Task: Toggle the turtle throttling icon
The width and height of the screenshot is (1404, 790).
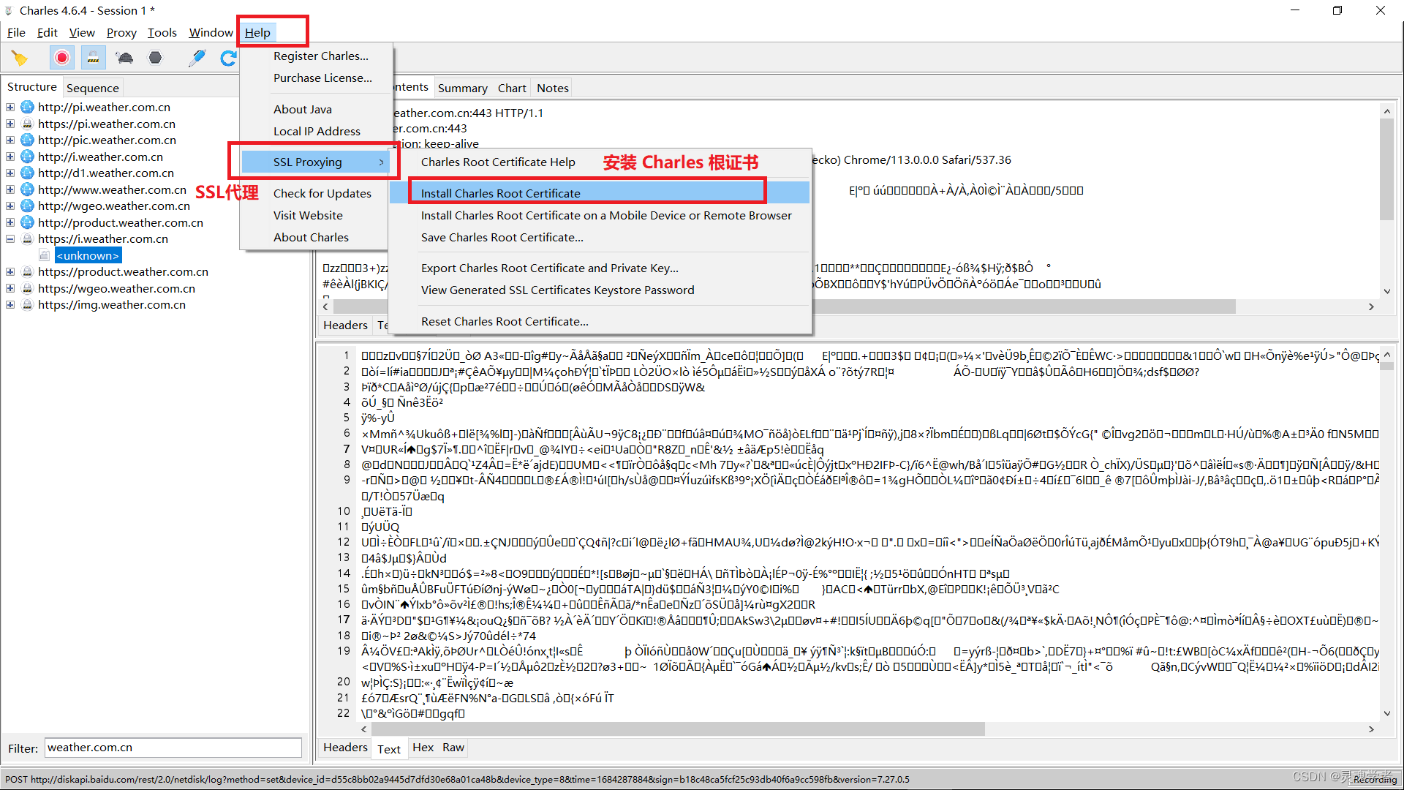Action: pyautogui.click(x=124, y=58)
